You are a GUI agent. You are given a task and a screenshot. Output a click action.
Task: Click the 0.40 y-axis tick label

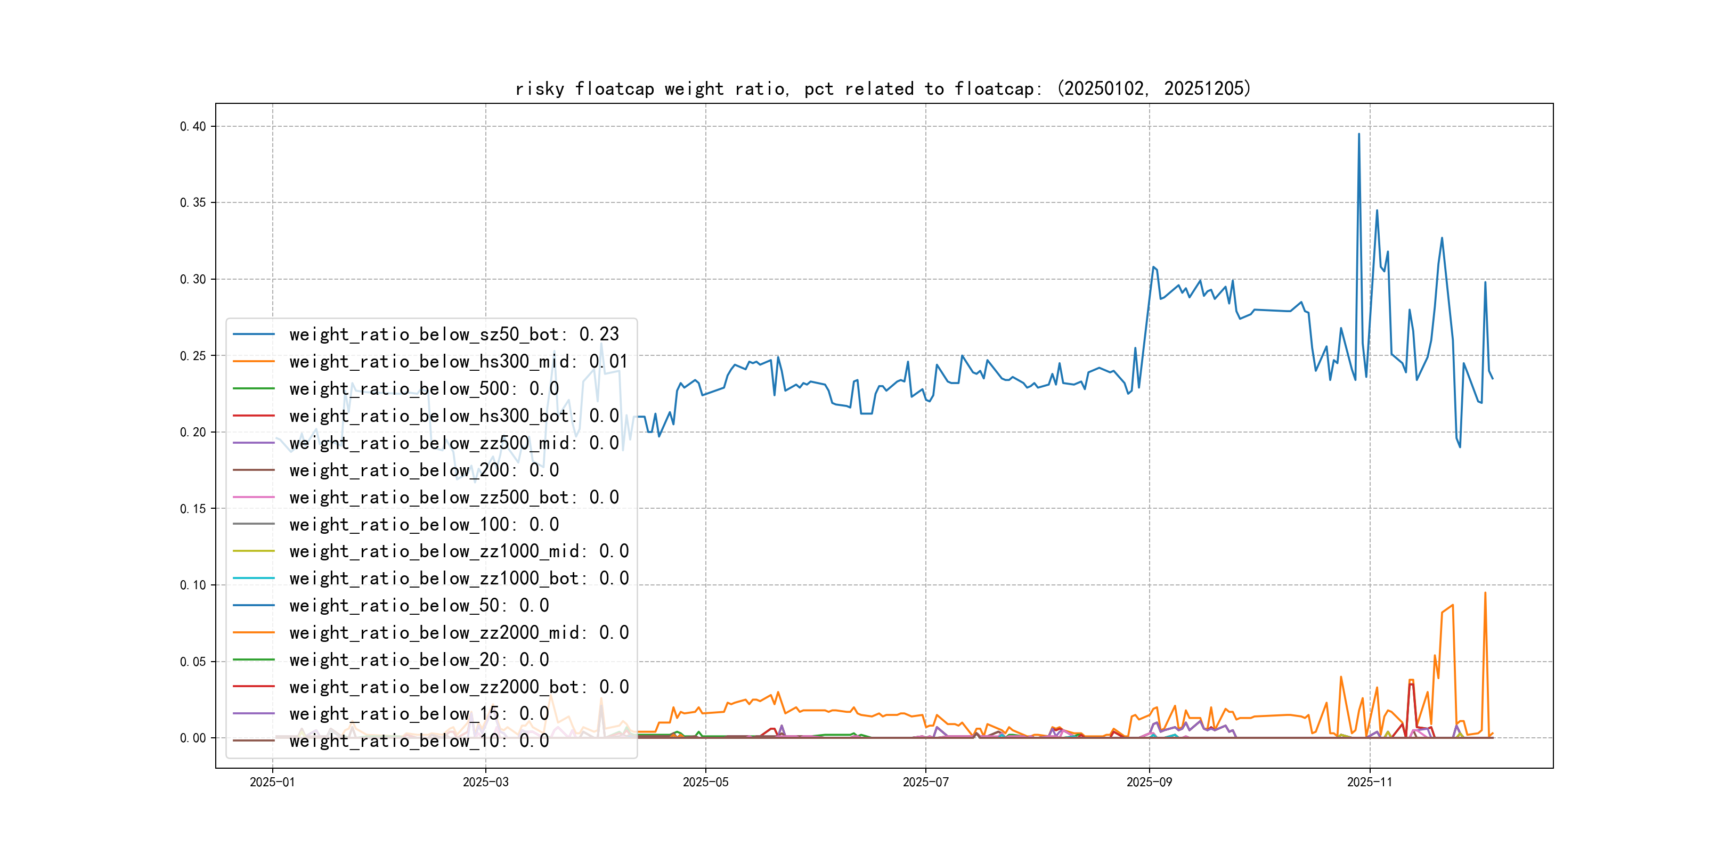(x=193, y=127)
